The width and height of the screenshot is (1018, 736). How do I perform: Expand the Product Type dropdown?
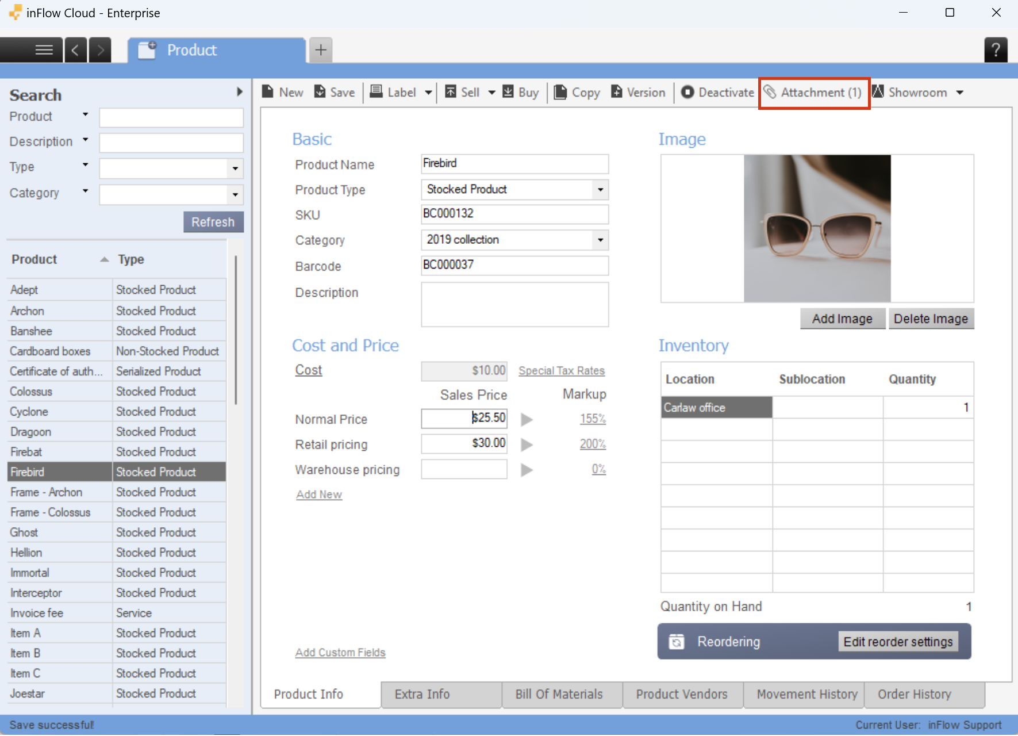(x=600, y=190)
